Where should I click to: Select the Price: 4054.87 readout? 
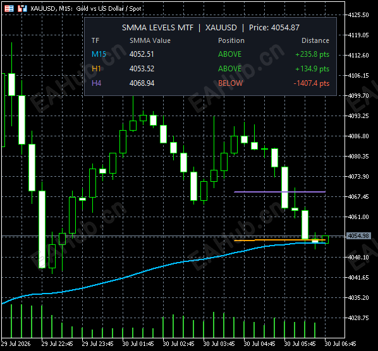(x=274, y=28)
